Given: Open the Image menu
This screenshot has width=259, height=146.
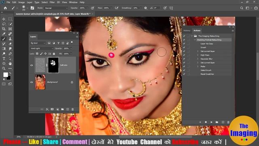Looking at the screenshot, I should click(x=21, y=2).
